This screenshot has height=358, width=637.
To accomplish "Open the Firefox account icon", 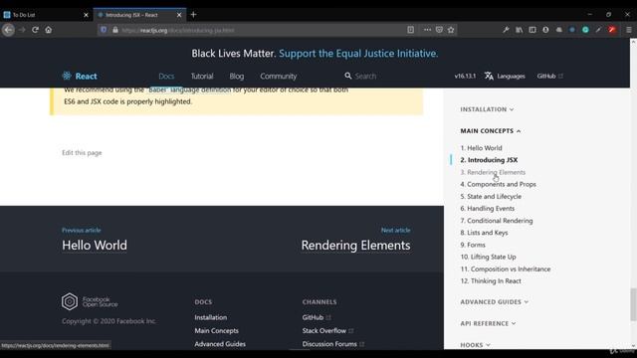I will tap(545, 30).
